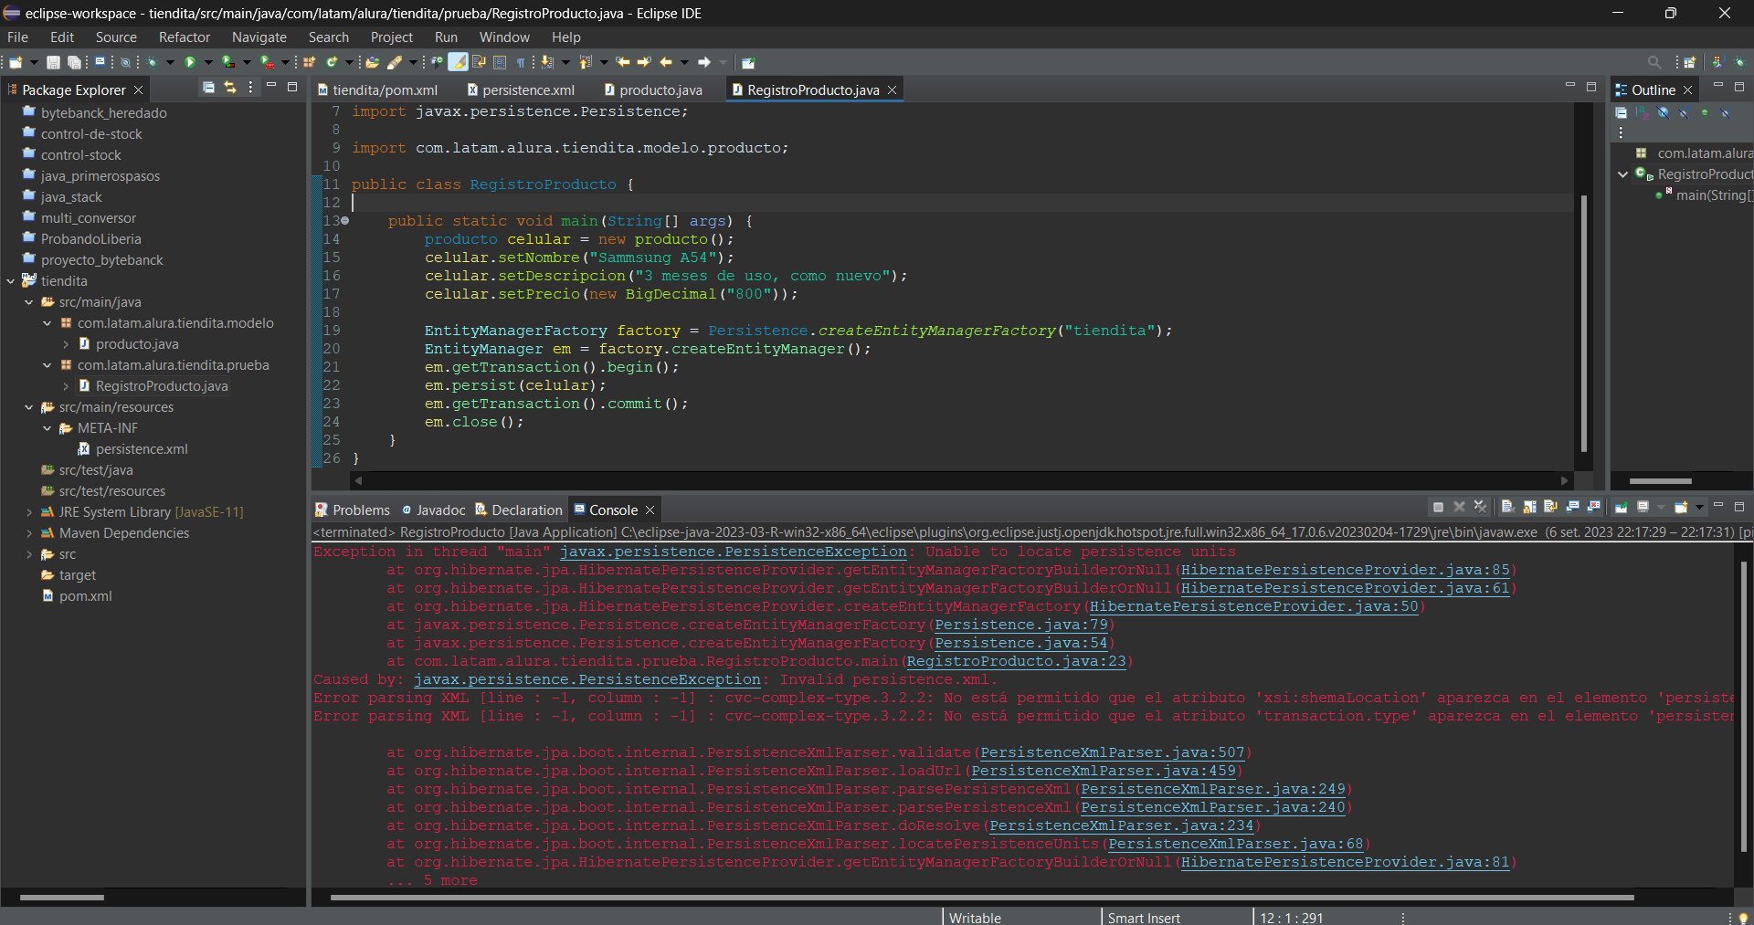Click the Save All icon

[74, 62]
